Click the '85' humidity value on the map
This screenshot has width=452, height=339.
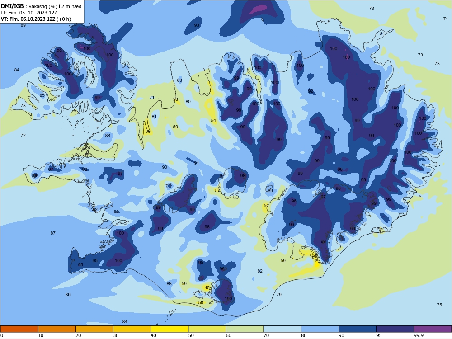pos(42,95)
